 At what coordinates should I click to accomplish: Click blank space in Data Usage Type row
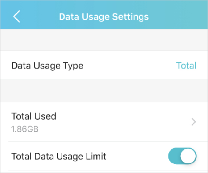coord(129,65)
